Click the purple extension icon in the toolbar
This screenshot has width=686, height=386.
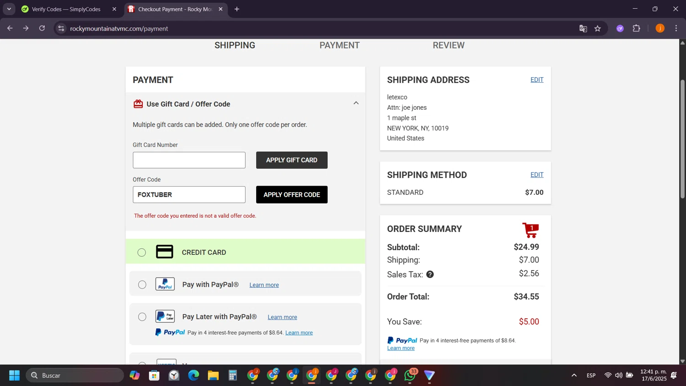pos(620,28)
